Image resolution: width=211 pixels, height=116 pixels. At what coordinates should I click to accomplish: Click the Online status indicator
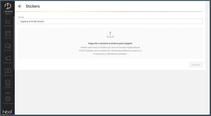[x=8, y=14]
